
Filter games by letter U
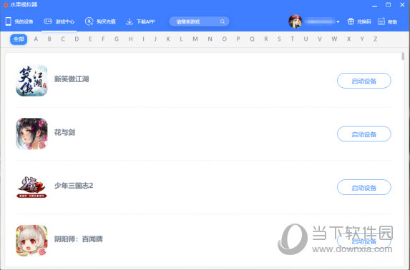click(306, 39)
